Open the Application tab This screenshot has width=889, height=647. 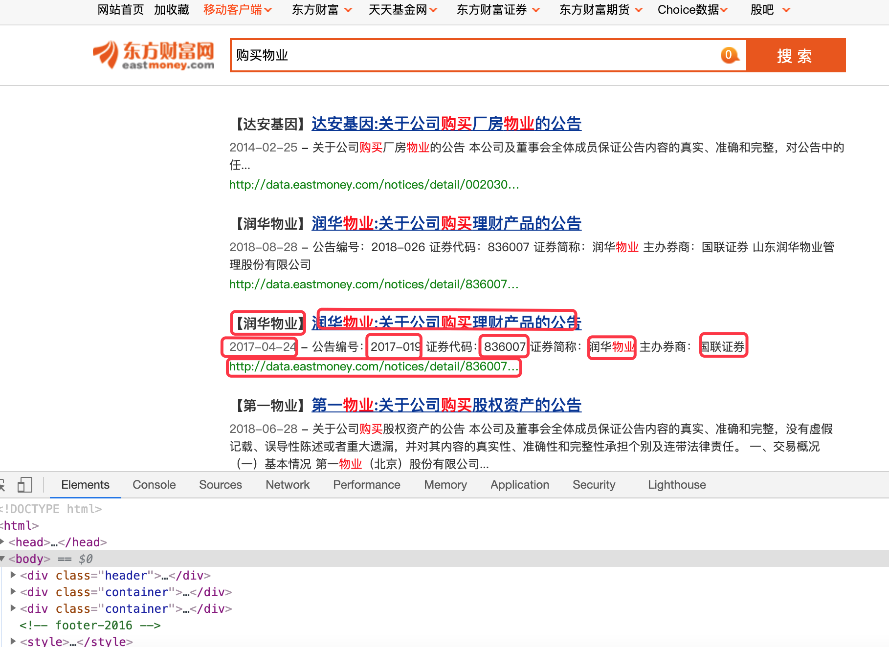[x=520, y=485]
